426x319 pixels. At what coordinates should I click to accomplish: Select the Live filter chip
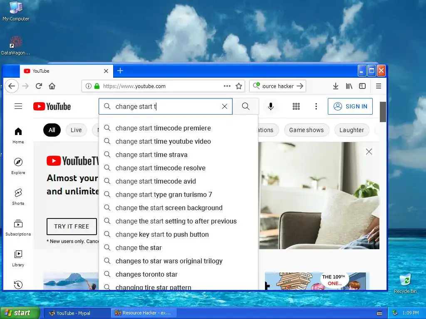coord(76,130)
